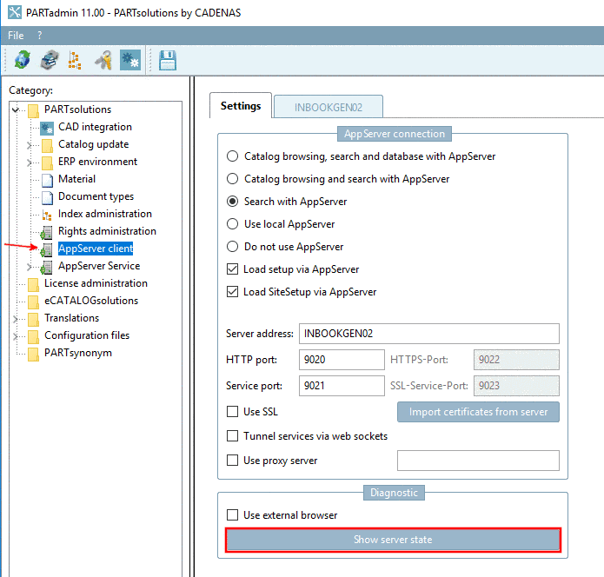
Task: Click the HTTPS-Port field showing 9022
Action: (516, 360)
